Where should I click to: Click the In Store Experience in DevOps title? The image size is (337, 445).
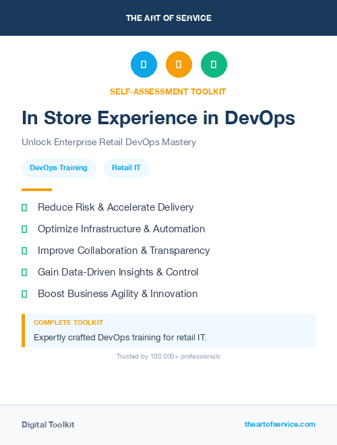pyautogui.click(x=158, y=117)
